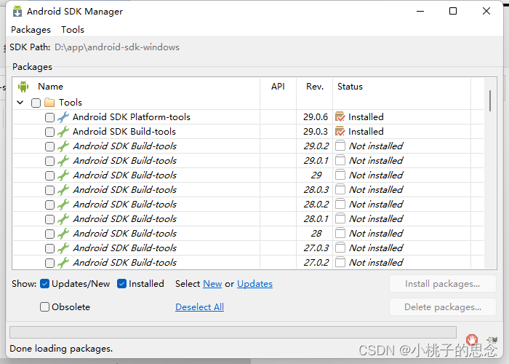Uncheck the Updates/New show filter
The height and width of the screenshot is (364, 509).
click(44, 284)
